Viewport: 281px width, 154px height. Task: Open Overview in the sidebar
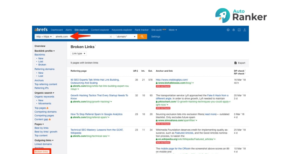[40, 46]
